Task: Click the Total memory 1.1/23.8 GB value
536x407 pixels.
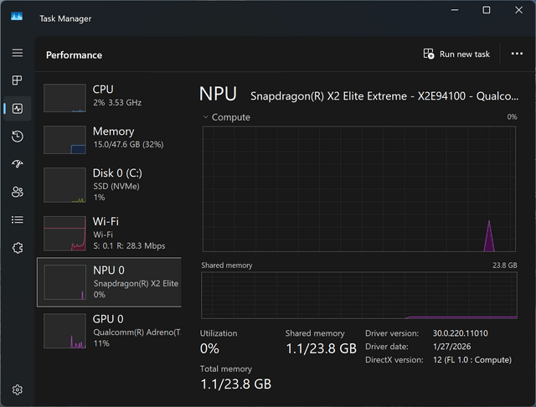Action: tap(236, 384)
